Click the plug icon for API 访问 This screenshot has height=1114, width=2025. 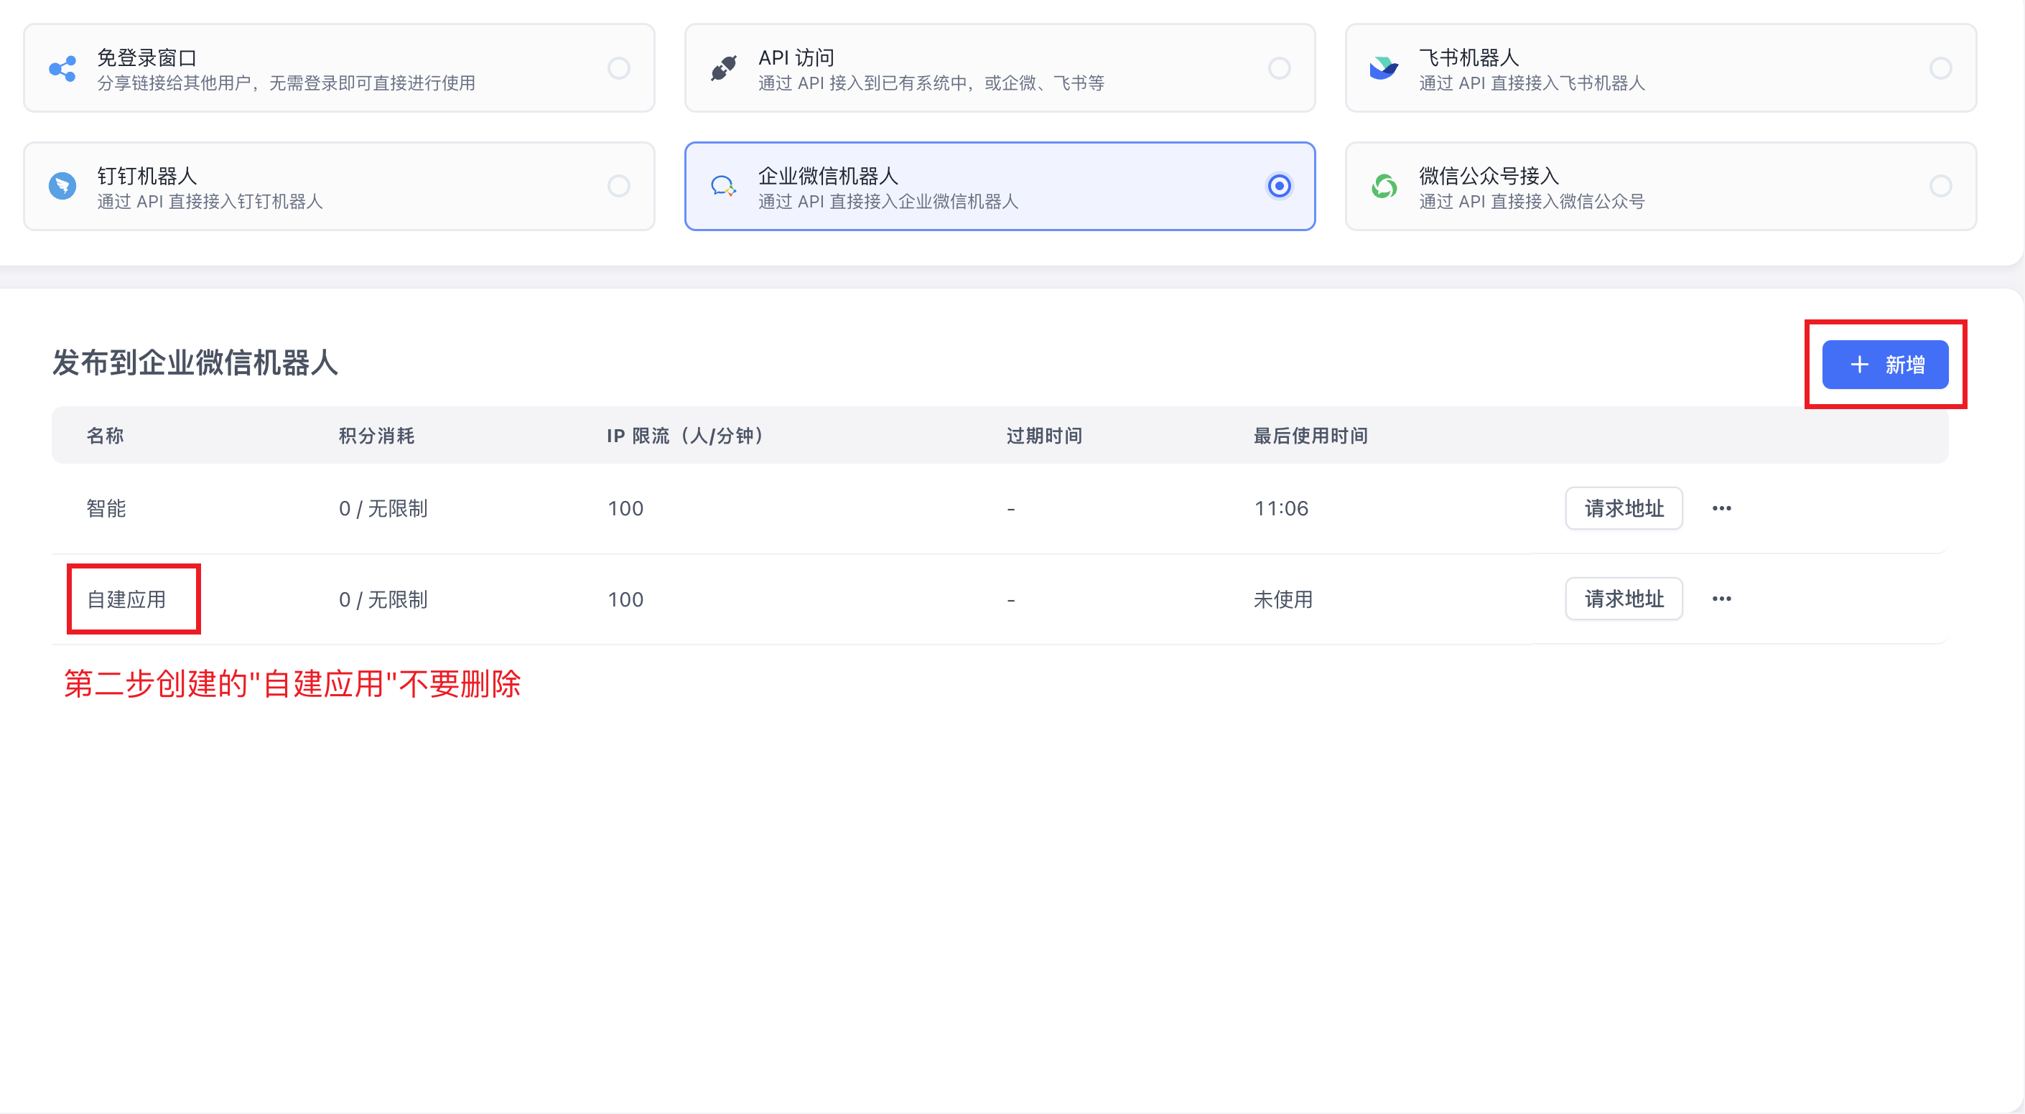point(723,68)
